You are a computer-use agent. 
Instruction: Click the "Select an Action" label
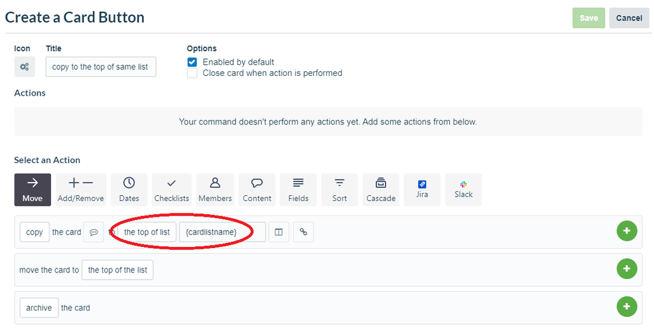pos(47,160)
